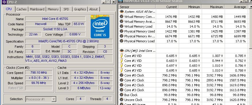
Task: Click the Current column header
Action: tap(167, 7)
